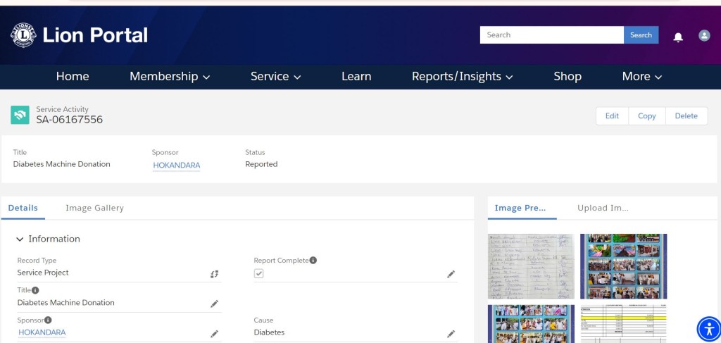Expand the Reports/Insights menu
The image size is (721, 343).
pyautogui.click(x=462, y=76)
